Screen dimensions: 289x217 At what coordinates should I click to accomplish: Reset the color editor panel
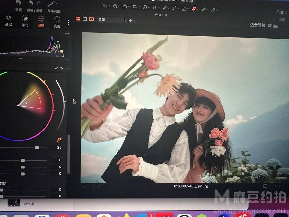61,68
